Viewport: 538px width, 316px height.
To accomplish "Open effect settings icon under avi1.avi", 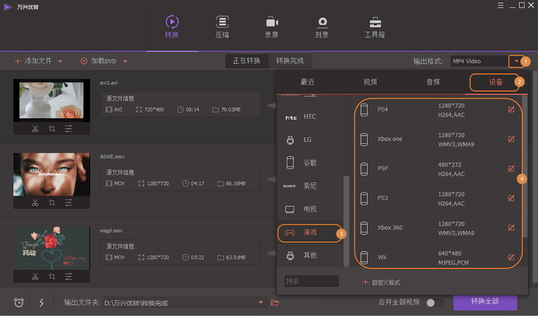I will 68,129.
